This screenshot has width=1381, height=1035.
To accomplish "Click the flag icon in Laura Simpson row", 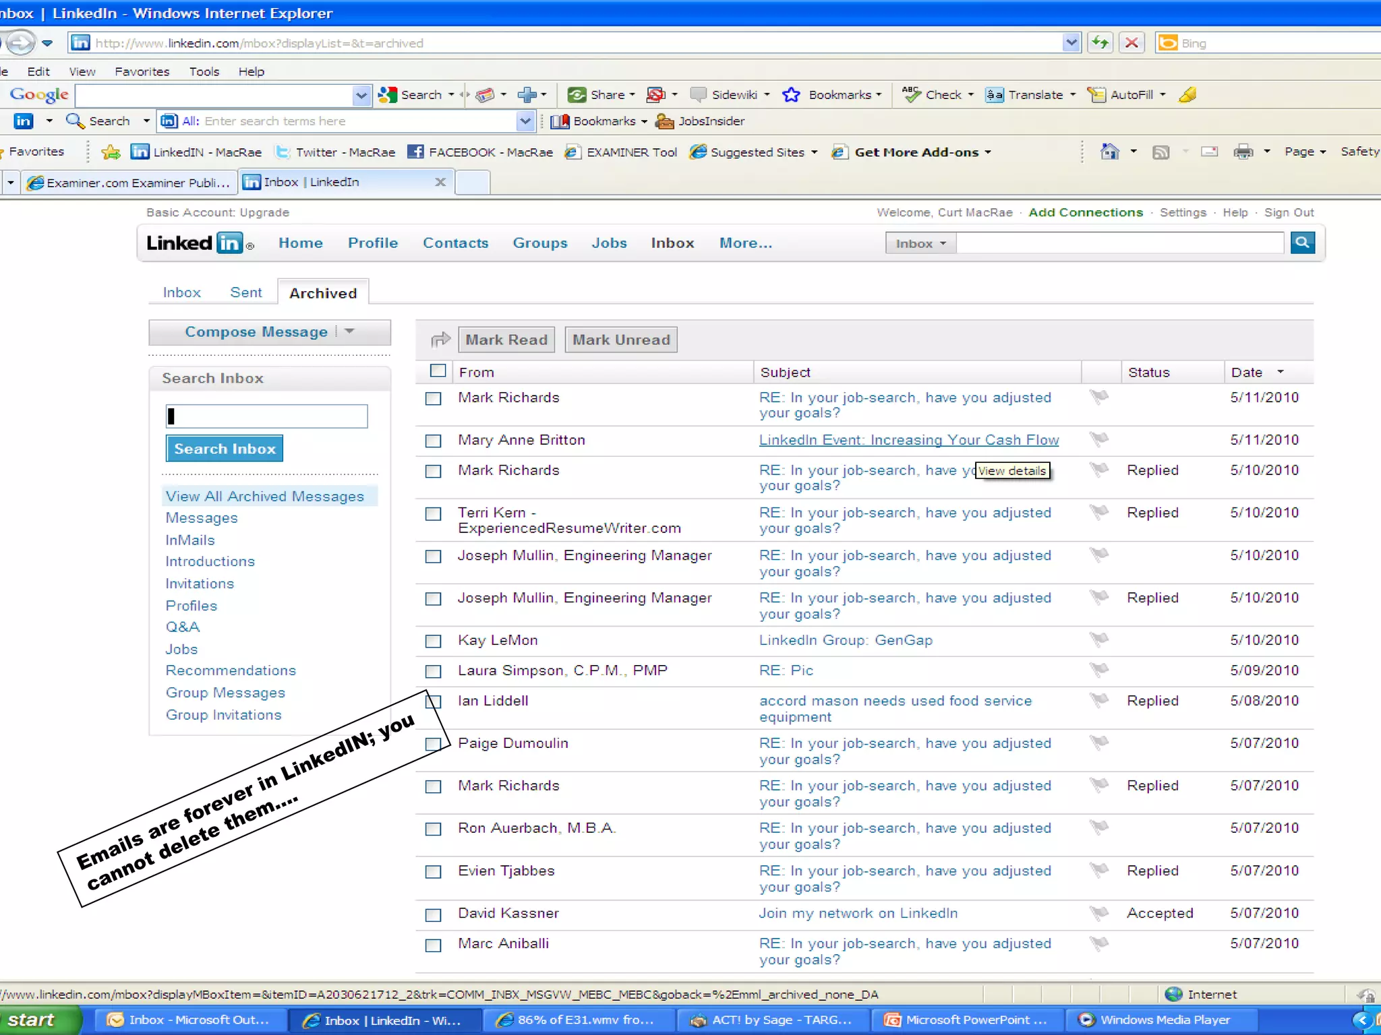I will tap(1099, 670).
